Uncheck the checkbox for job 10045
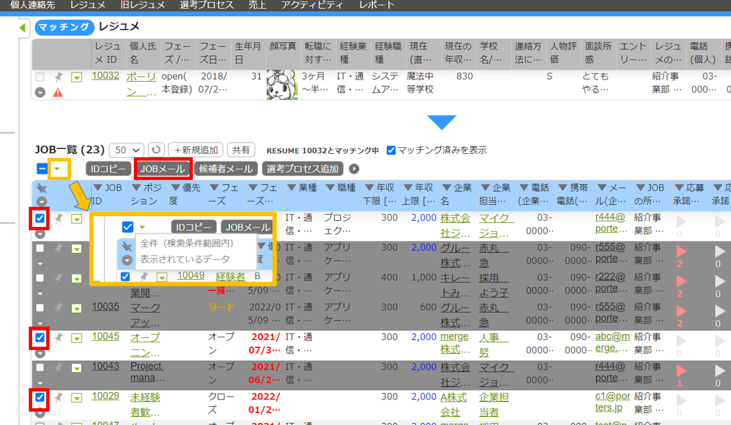The height and width of the screenshot is (425, 731). (x=40, y=338)
